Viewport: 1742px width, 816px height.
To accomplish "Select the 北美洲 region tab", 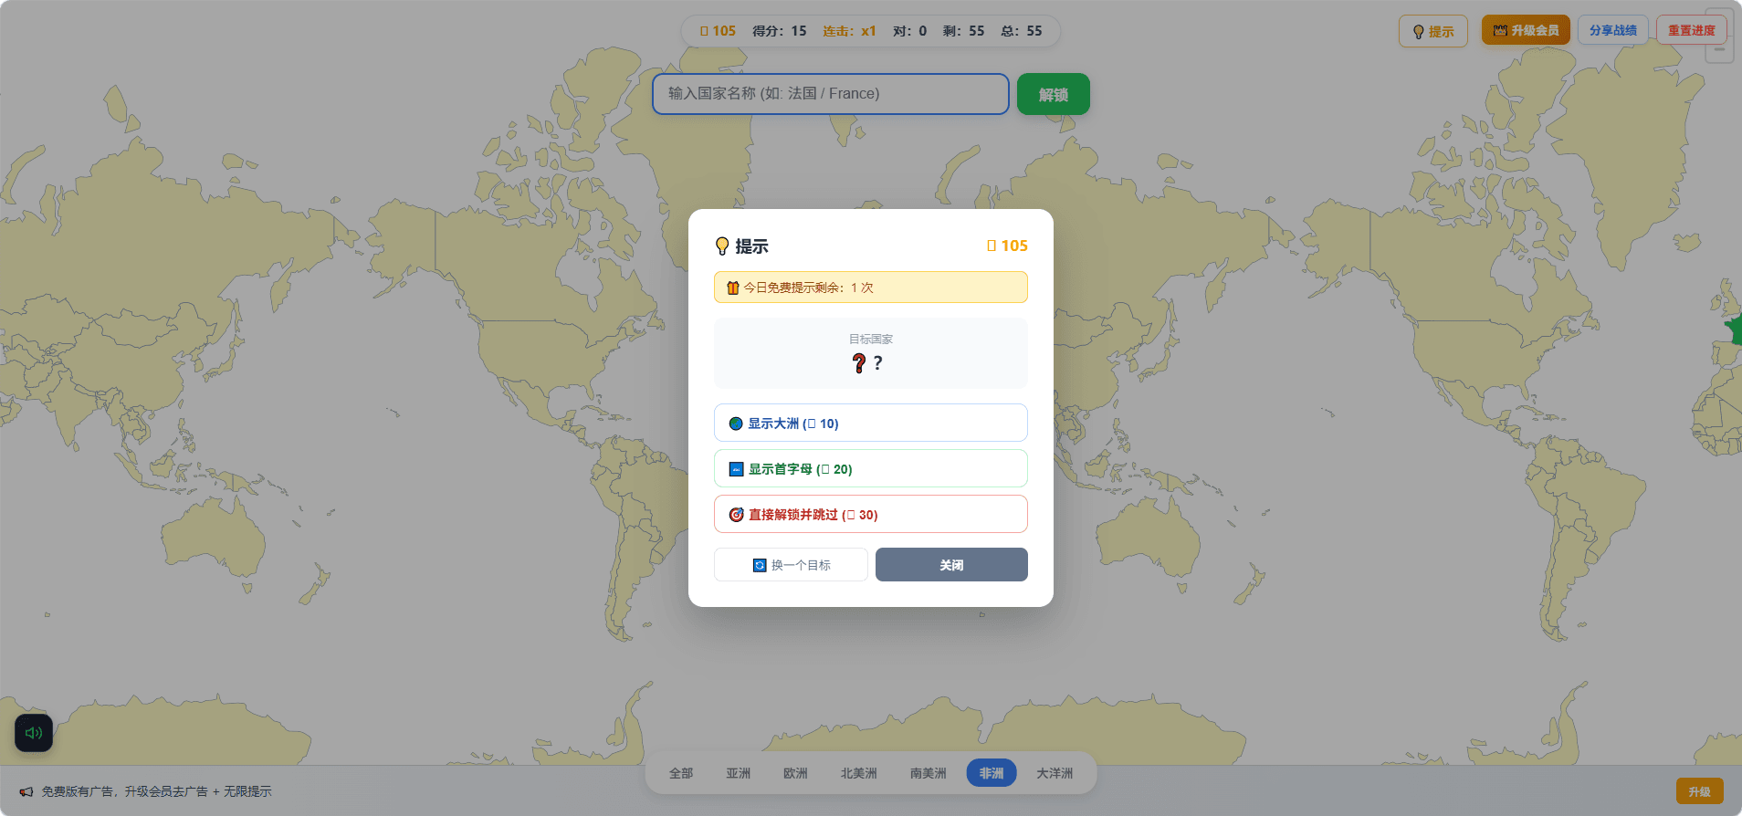I will pyautogui.click(x=859, y=773).
